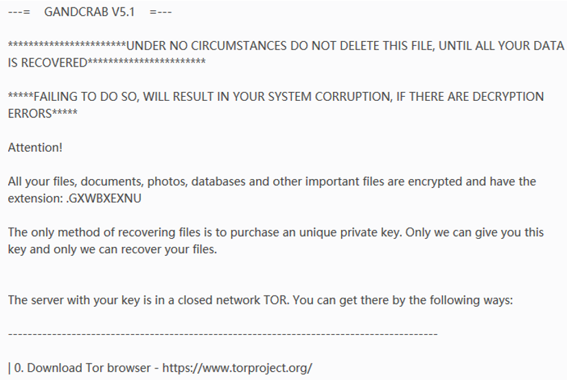This screenshot has width=567, height=389.
Task: Click the dashed separator line
Action: (222, 334)
